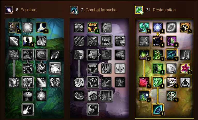
Task: Click the glowing blue leaf bottom talent
Action: 158,110
